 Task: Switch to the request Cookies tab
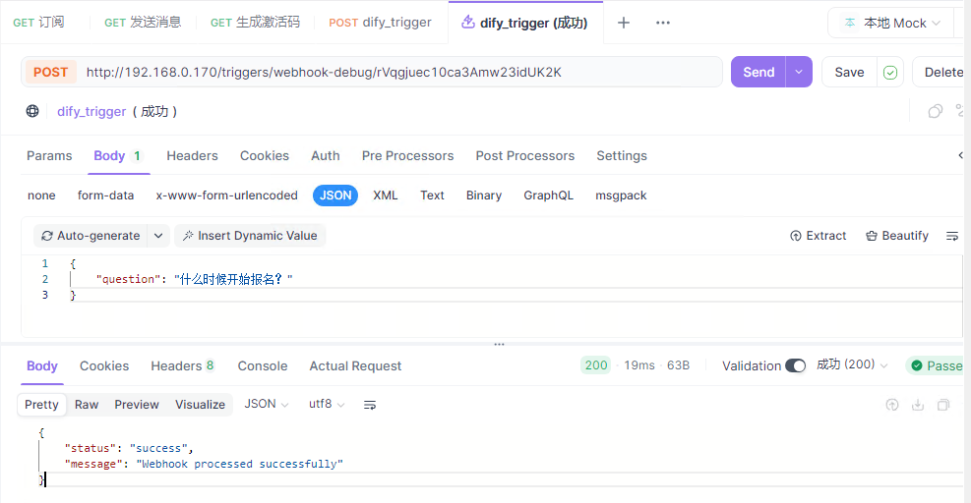pyautogui.click(x=265, y=156)
